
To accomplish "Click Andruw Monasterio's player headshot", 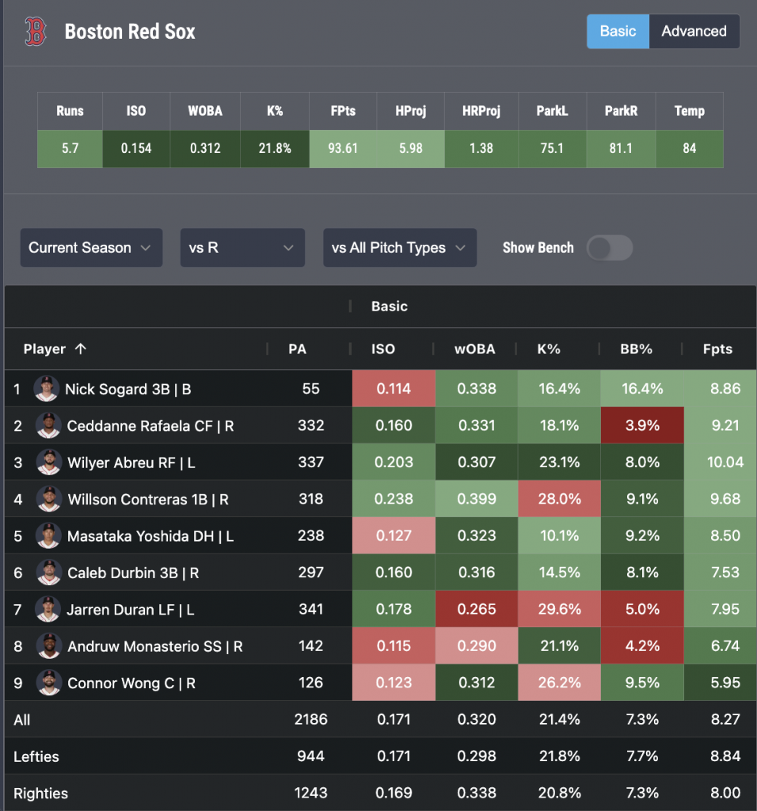I will pos(48,645).
